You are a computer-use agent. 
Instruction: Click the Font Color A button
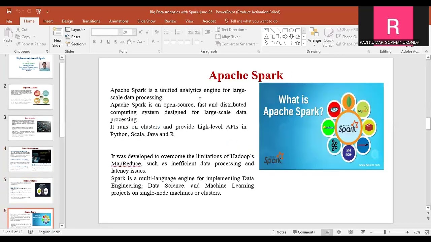point(153,42)
